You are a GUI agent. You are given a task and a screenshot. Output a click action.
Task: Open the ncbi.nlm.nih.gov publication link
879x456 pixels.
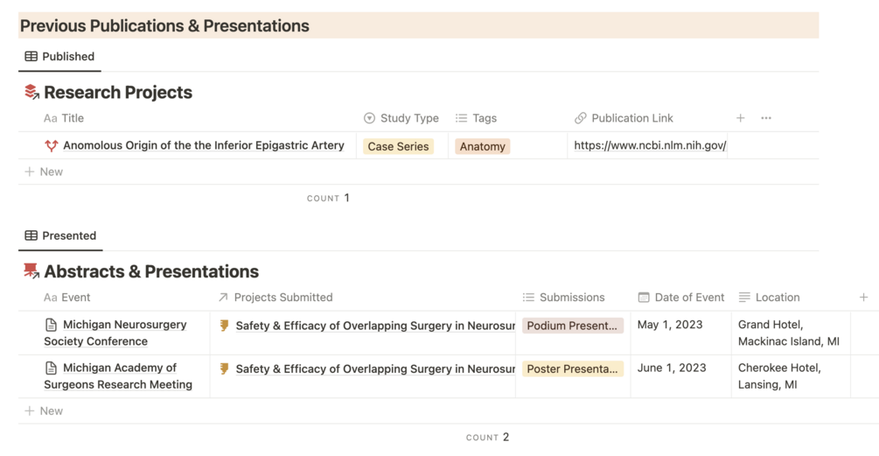pyautogui.click(x=650, y=145)
